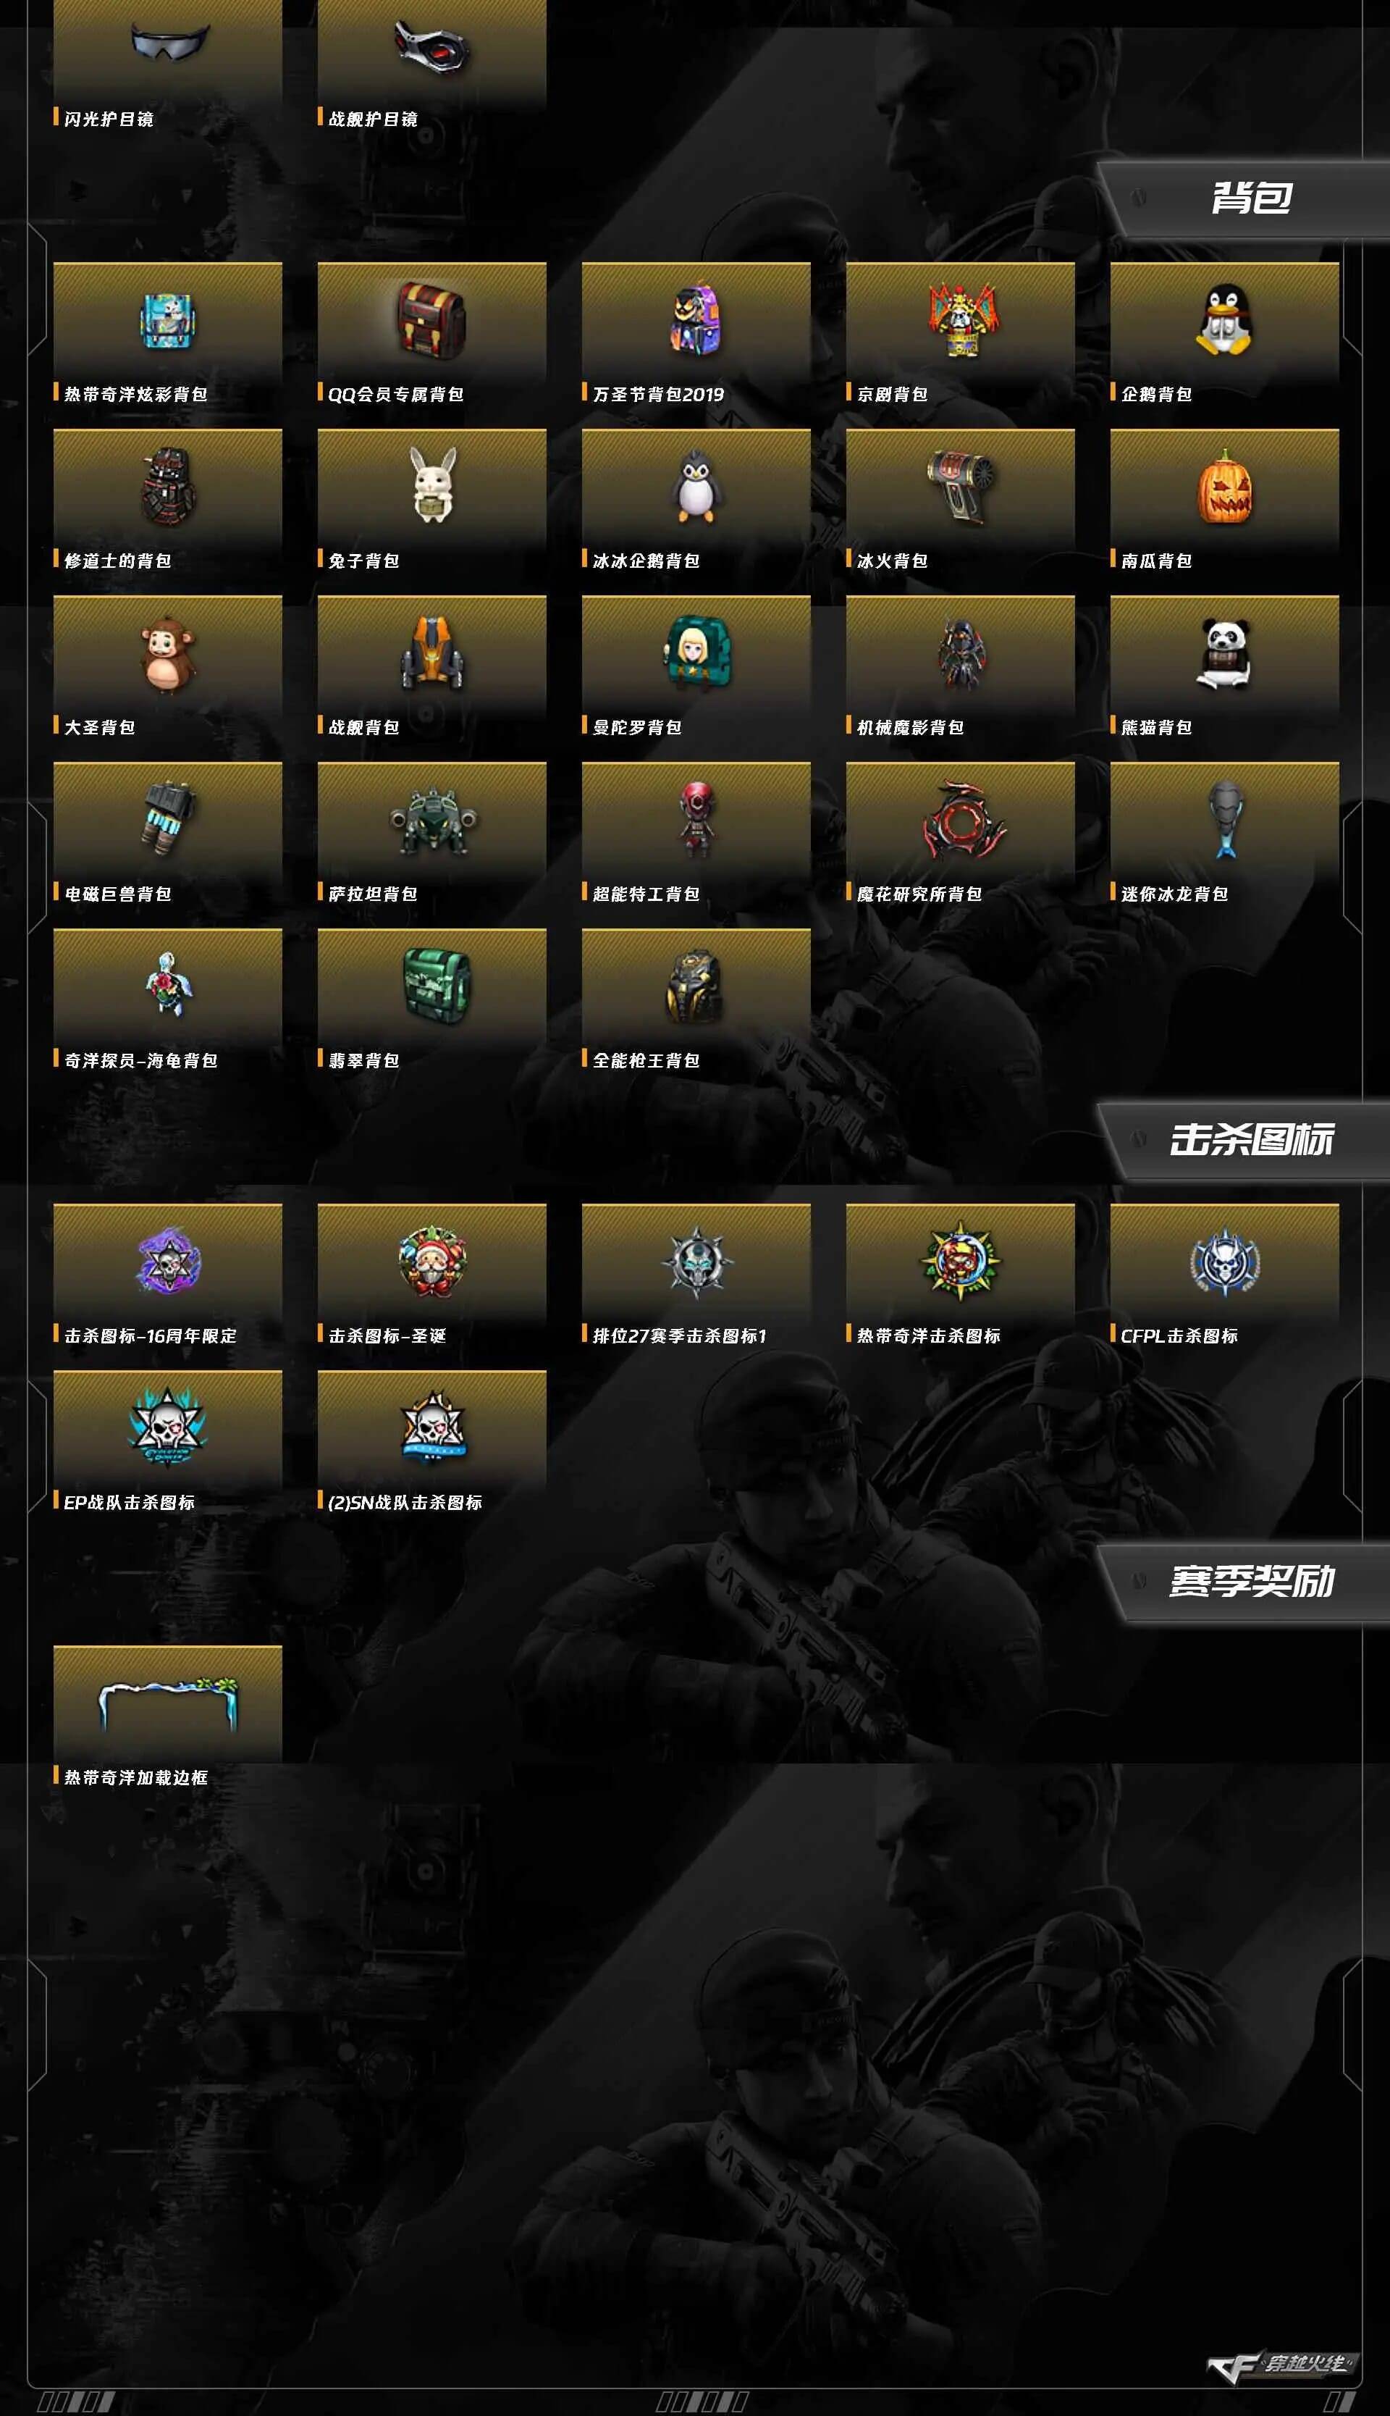Screen dimensions: 1390x2416
Task: Click the pumpkin backpack icon
Action: click(1224, 486)
